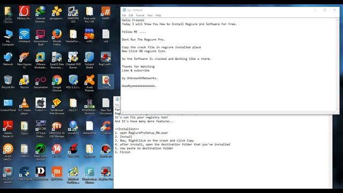Open the Cheat Engine desktop shortcut

(24, 174)
